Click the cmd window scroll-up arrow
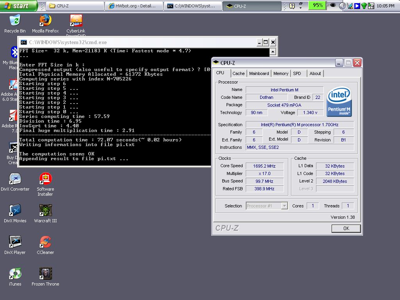Viewport: 400px width, 300px height. [273, 52]
